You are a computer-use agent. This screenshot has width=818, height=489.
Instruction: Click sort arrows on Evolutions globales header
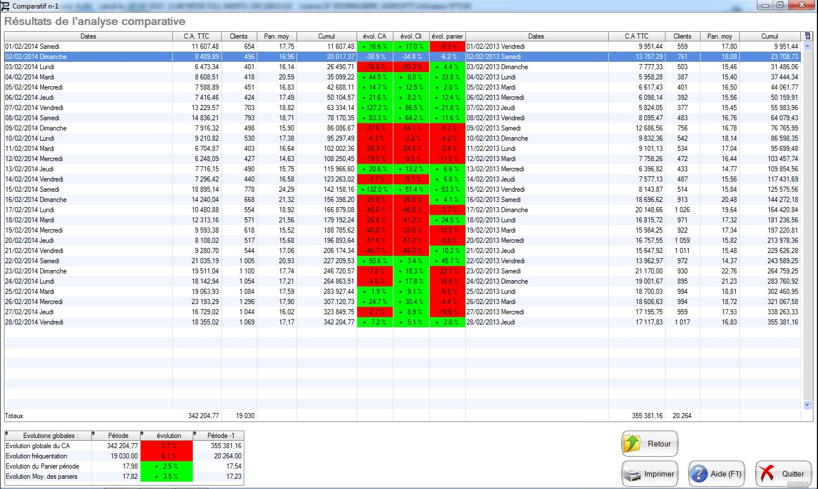7,434
